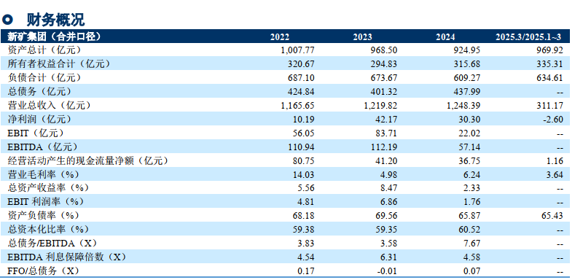Click the 营业总收入（亿元） row label

coord(49,106)
